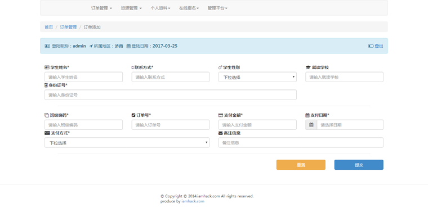Open the 支付方式 dropdown select
This screenshot has width=428, height=217.
[x=127, y=143]
